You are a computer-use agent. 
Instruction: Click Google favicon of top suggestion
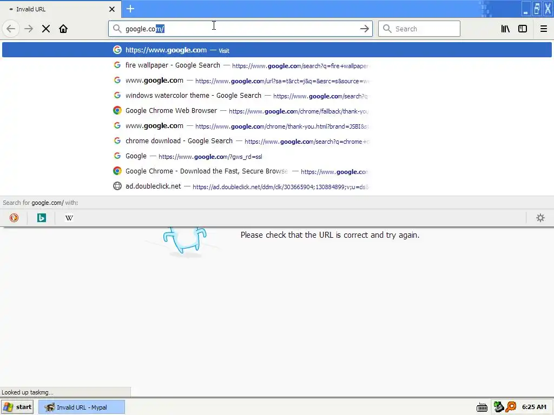tap(117, 50)
